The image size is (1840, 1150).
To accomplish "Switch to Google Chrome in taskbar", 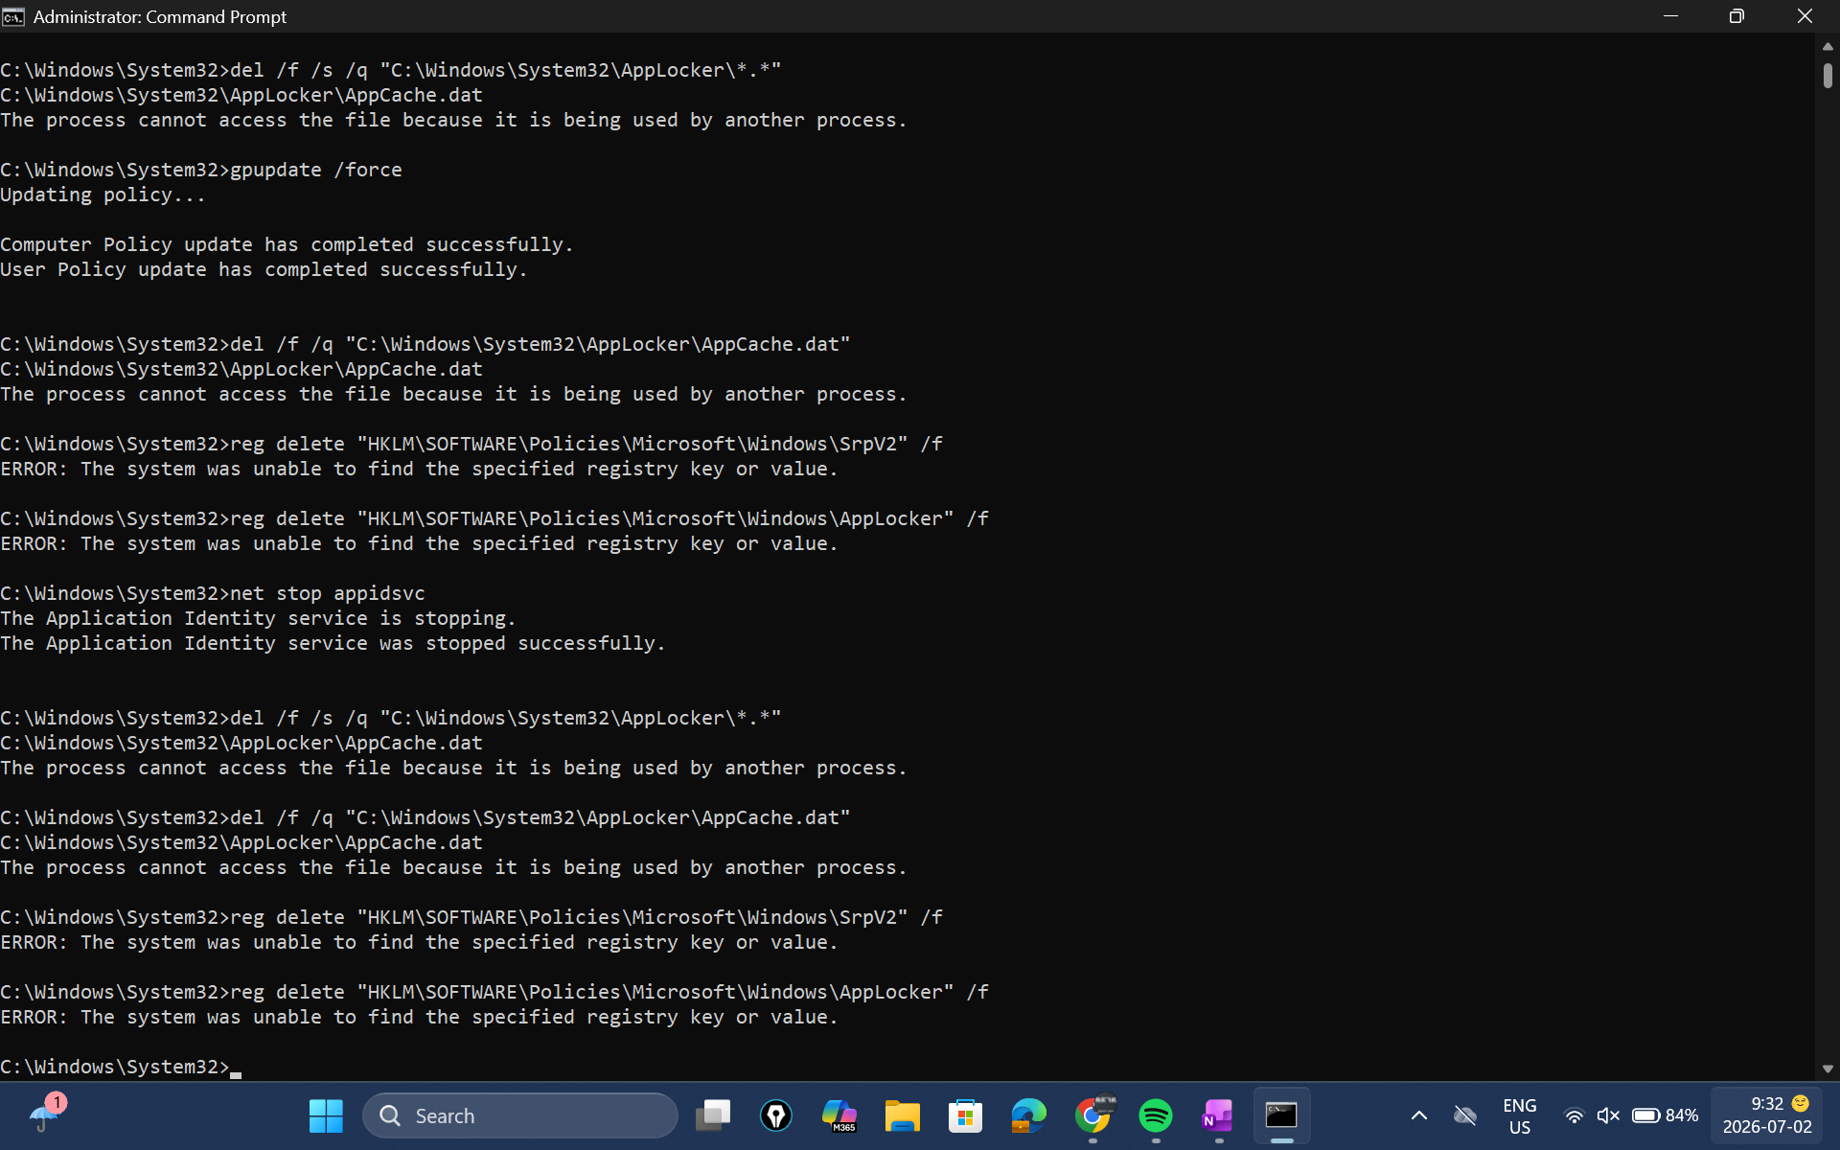I will click(x=1092, y=1115).
